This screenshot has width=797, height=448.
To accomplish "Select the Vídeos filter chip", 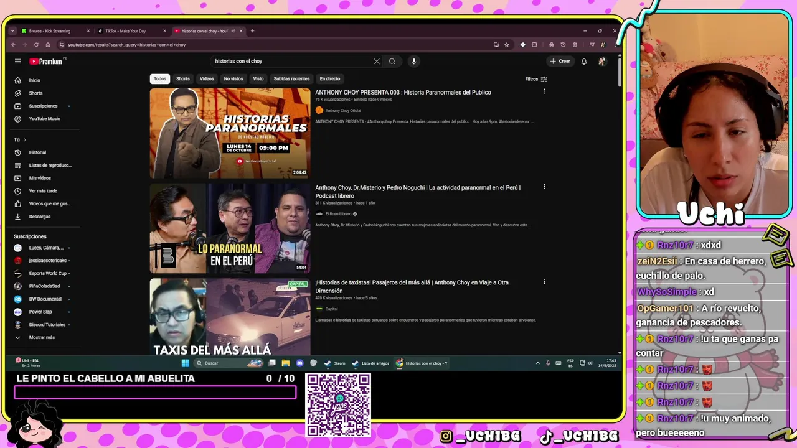I will (x=207, y=79).
